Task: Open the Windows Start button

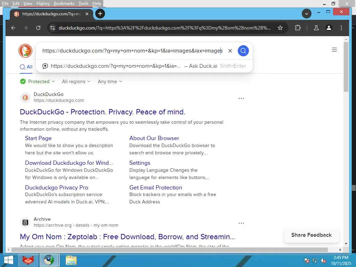Action: [8, 260]
